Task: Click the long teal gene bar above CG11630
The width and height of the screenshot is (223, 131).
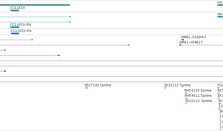Action: coord(35,5)
